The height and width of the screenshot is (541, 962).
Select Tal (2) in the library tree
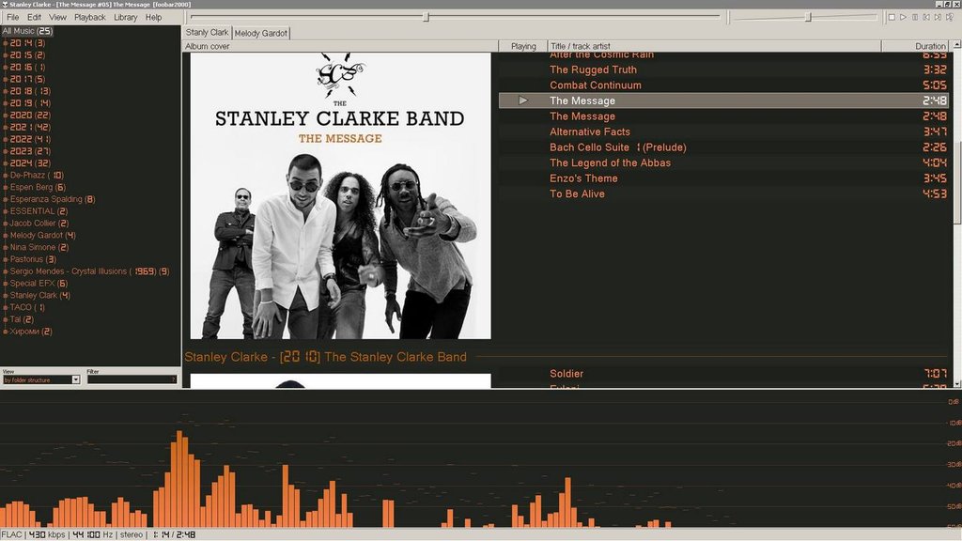pos(22,319)
